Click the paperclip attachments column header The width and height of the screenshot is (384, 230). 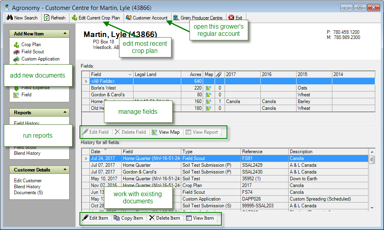219,74
